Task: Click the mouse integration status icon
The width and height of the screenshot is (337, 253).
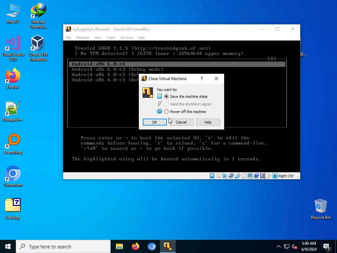Action: tap(269, 176)
